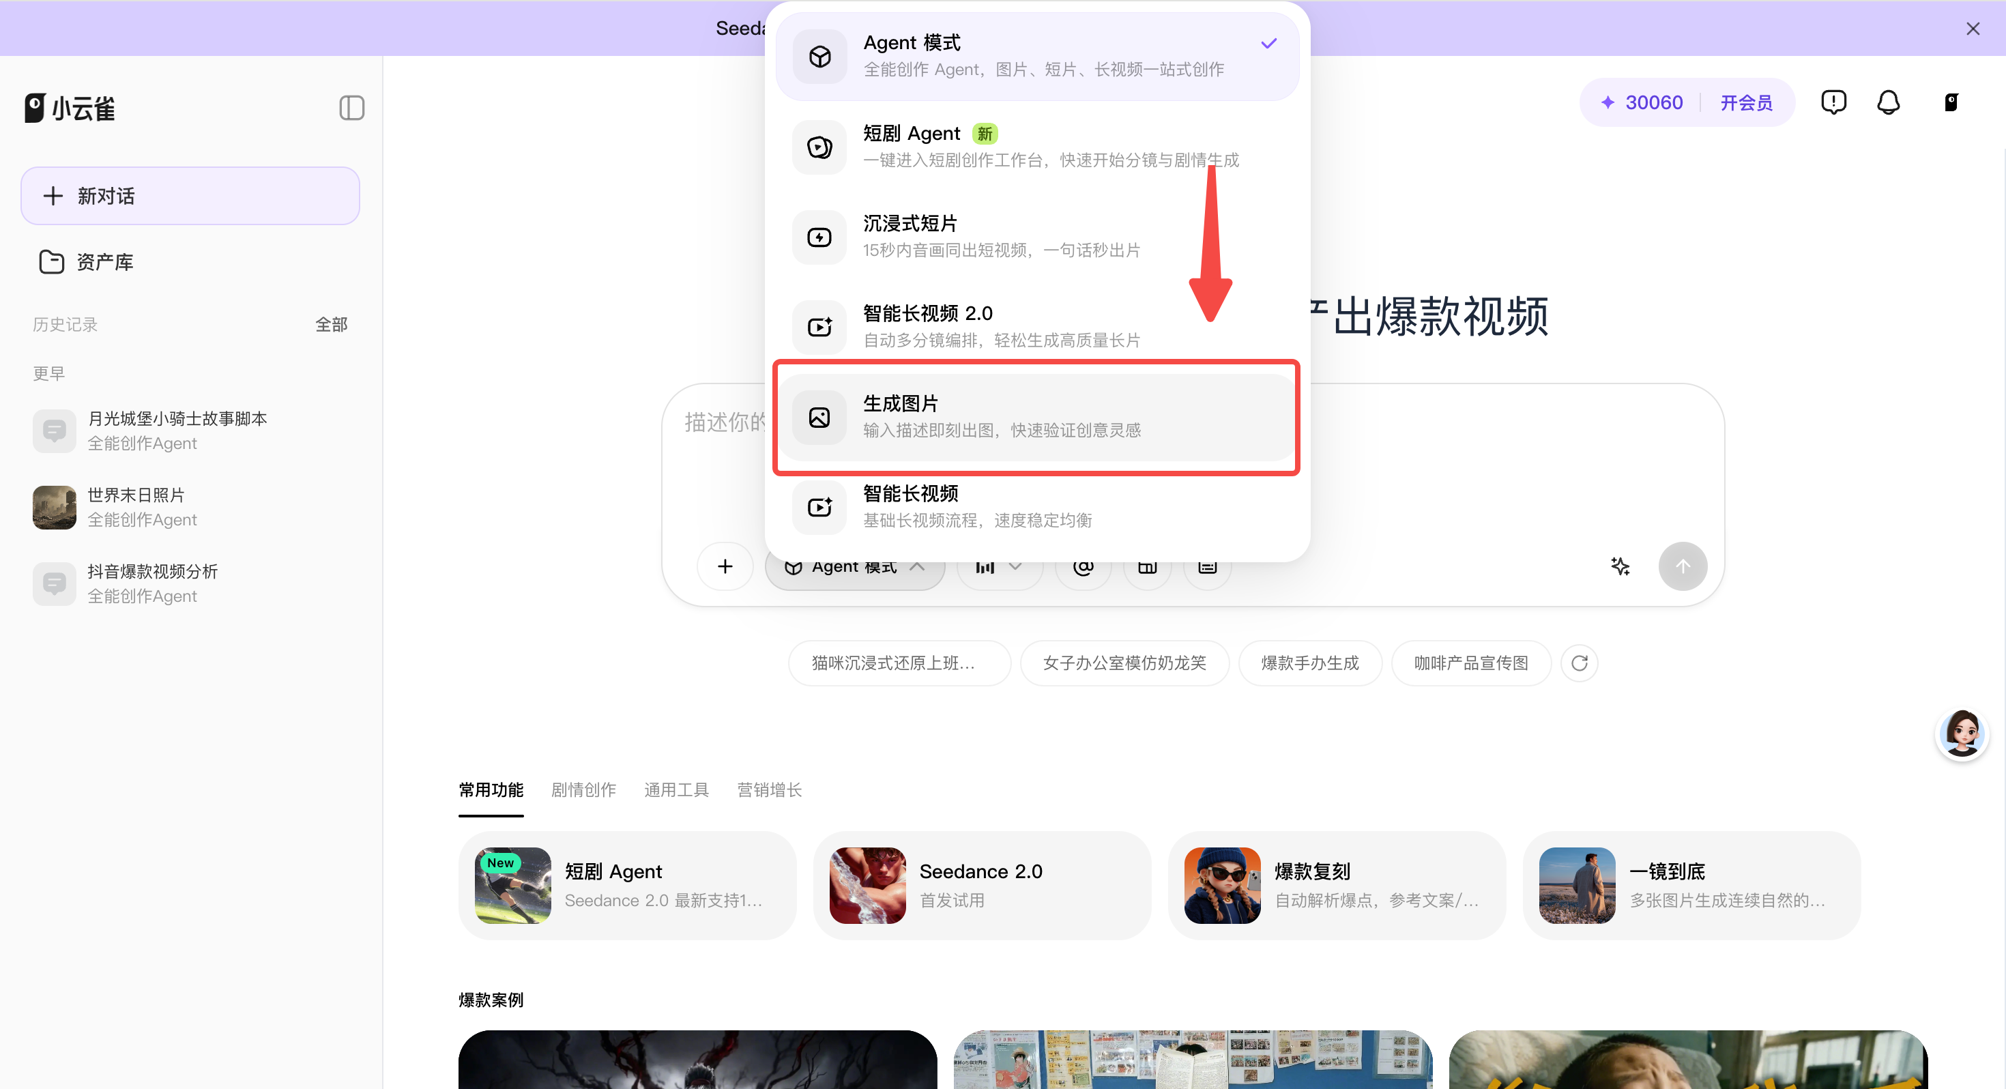2006x1089 pixels.
Task: Open the assistant avatar helper
Action: 1961,733
